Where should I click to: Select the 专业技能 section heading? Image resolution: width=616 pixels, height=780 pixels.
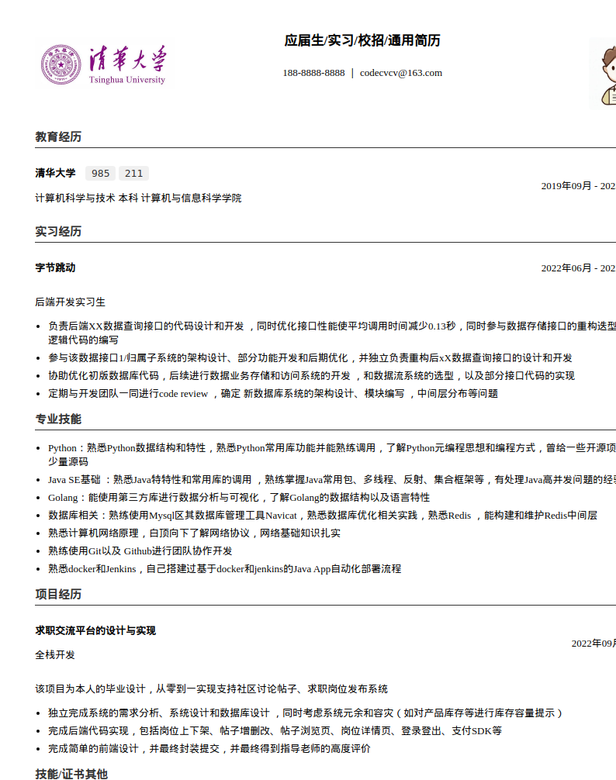58,419
